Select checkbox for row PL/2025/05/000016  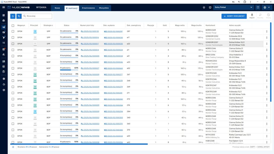point(13,38)
